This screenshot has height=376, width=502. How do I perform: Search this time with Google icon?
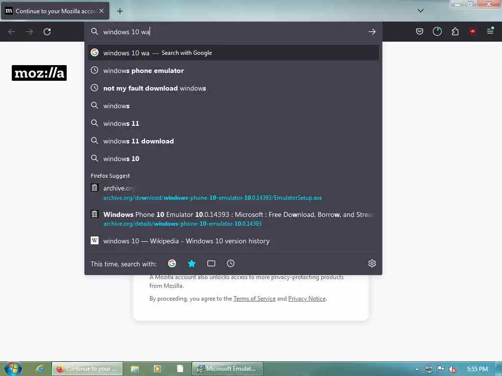click(x=172, y=263)
